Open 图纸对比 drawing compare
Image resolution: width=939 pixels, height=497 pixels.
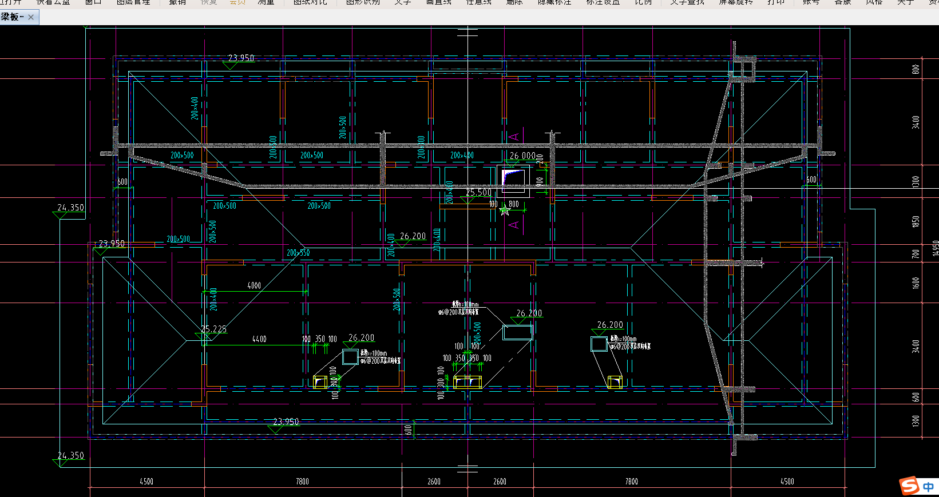311,2
